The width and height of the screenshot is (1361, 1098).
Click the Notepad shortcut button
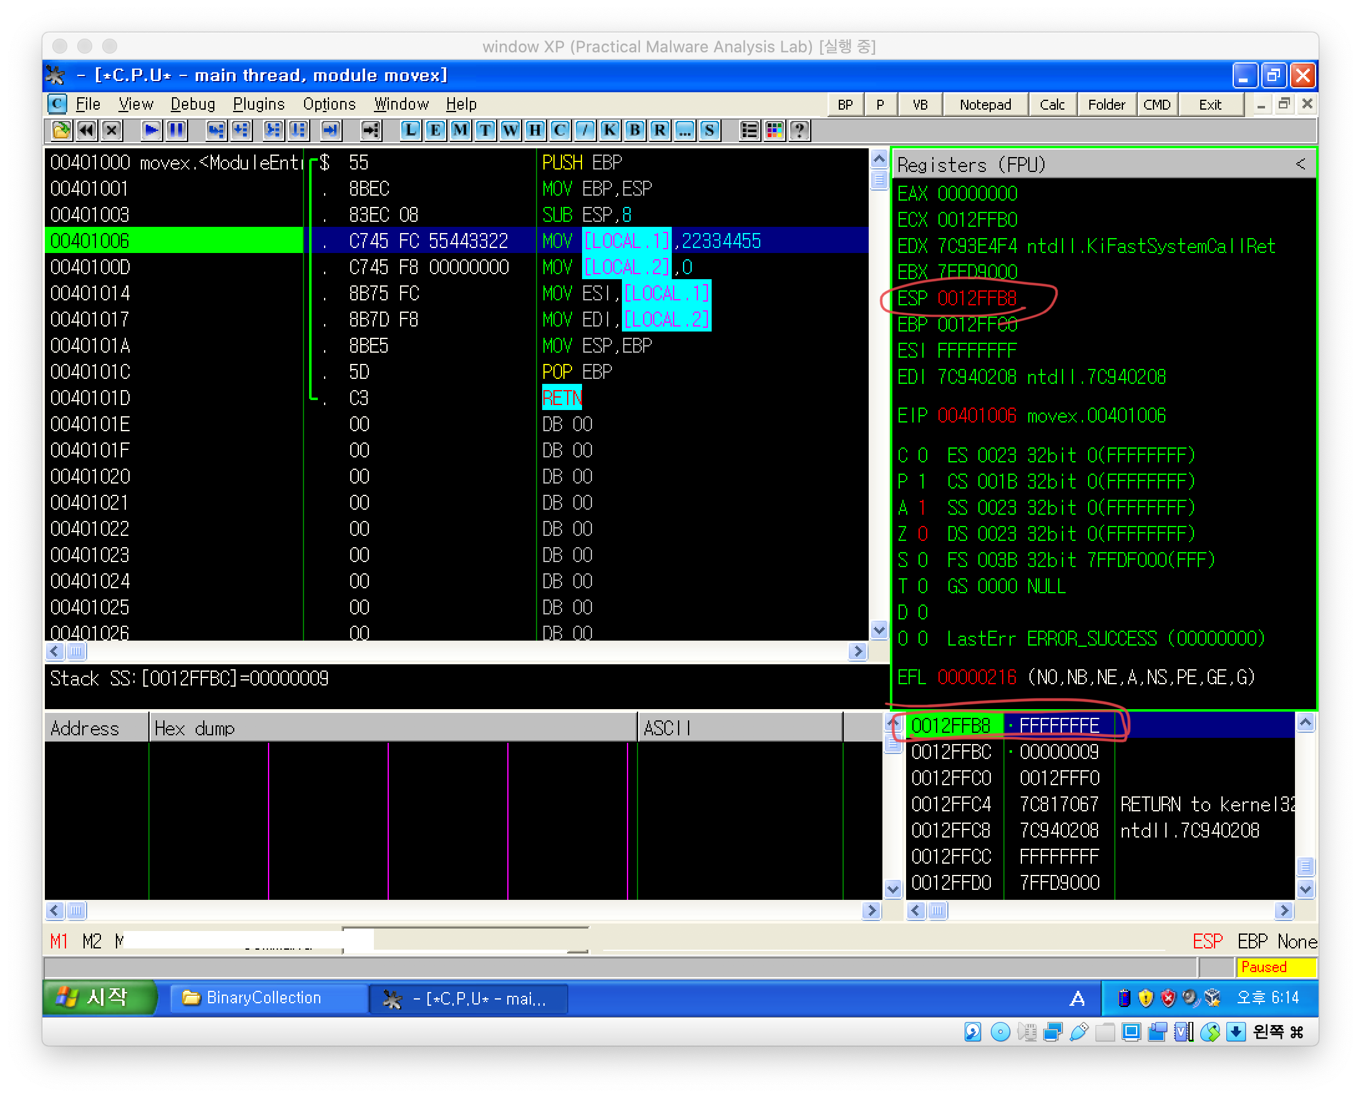click(985, 105)
